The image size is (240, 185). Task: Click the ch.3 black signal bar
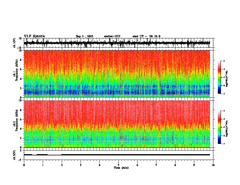(117, 155)
